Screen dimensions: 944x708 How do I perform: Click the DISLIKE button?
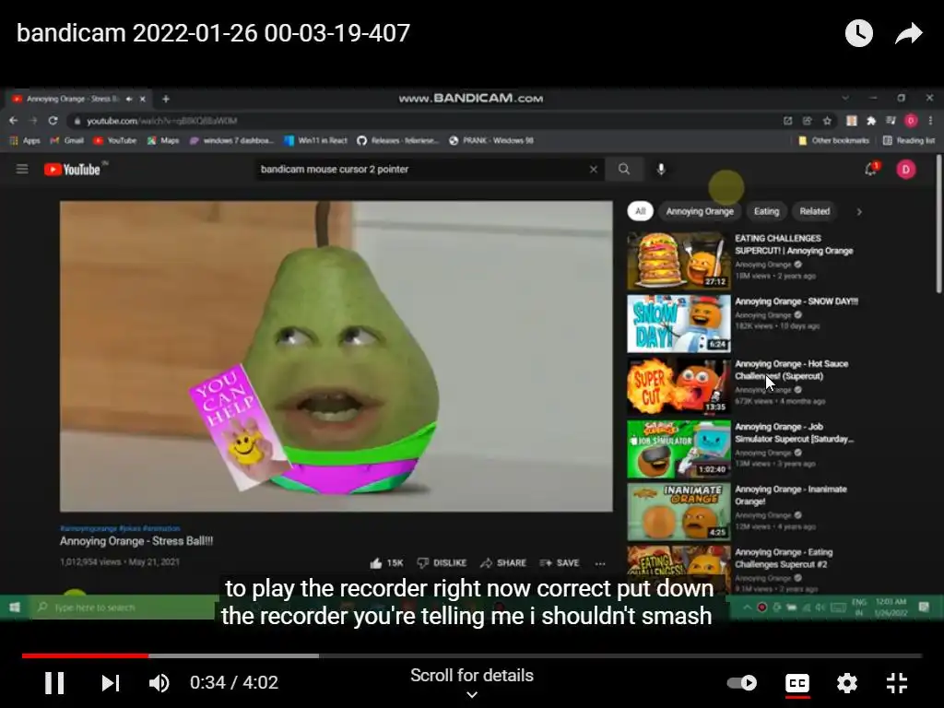(442, 563)
